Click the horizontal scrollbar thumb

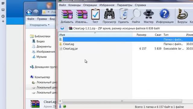pyautogui.click(x=122, y=101)
